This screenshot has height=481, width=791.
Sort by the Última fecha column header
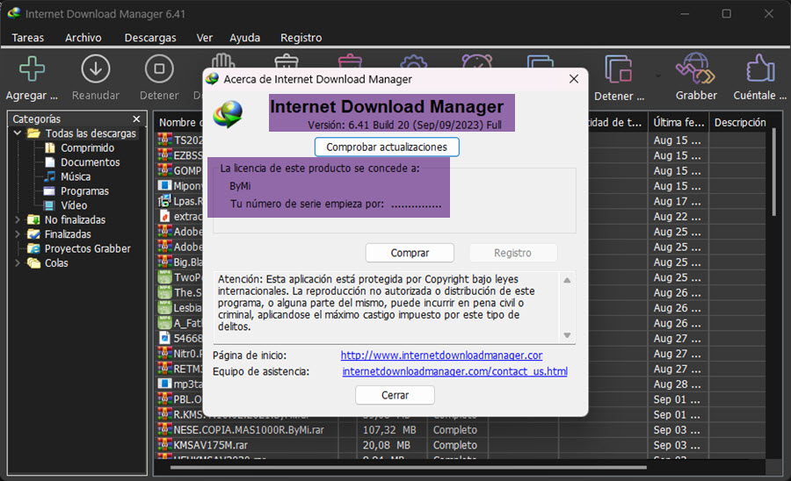(x=679, y=122)
